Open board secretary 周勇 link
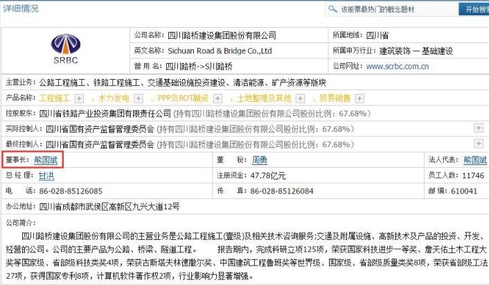This screenshot has height=285, width=489. (260, 160)
